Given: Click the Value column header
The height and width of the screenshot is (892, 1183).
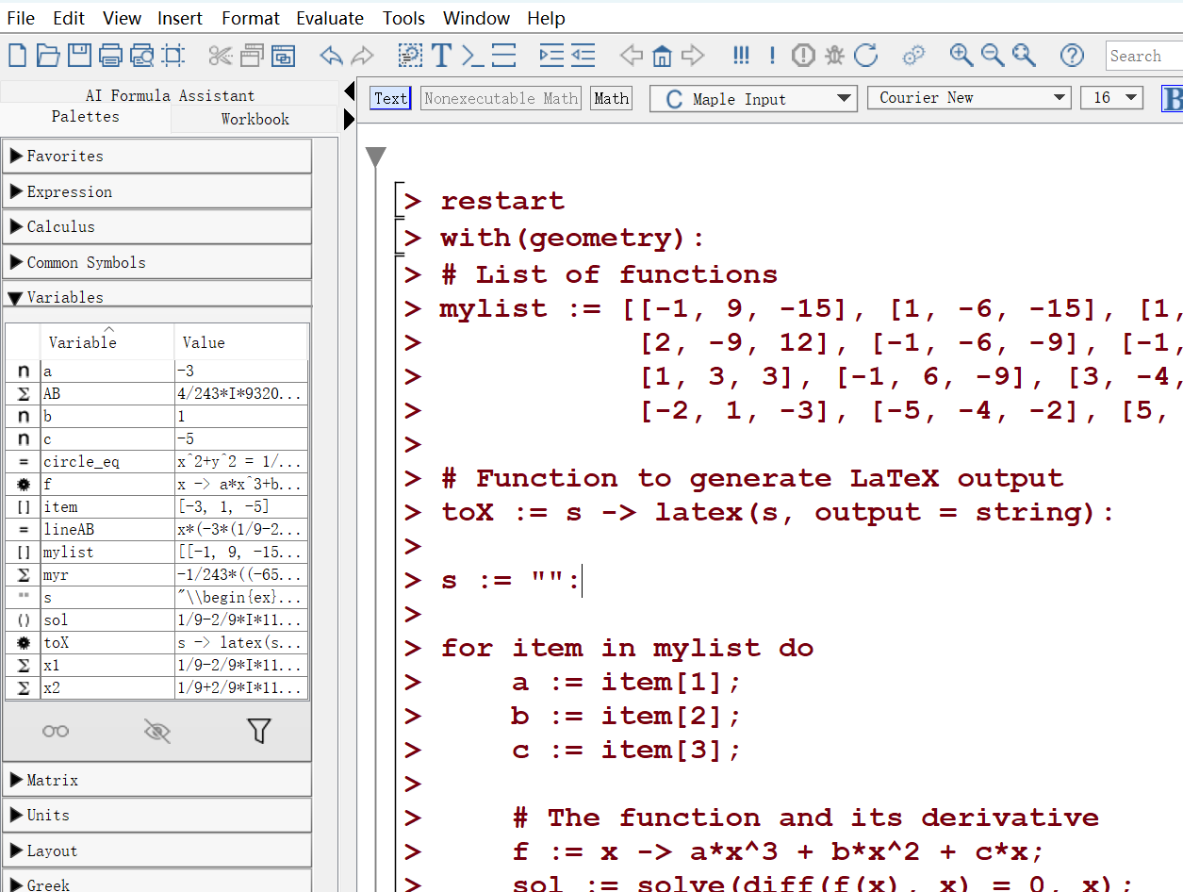Looking at the screenshot, I should pos(241,341).
